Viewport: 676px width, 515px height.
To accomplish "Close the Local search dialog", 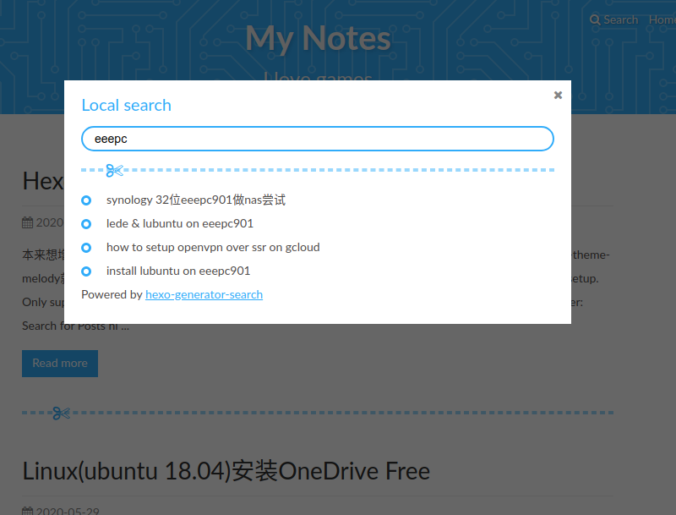I will coord(558,96).
